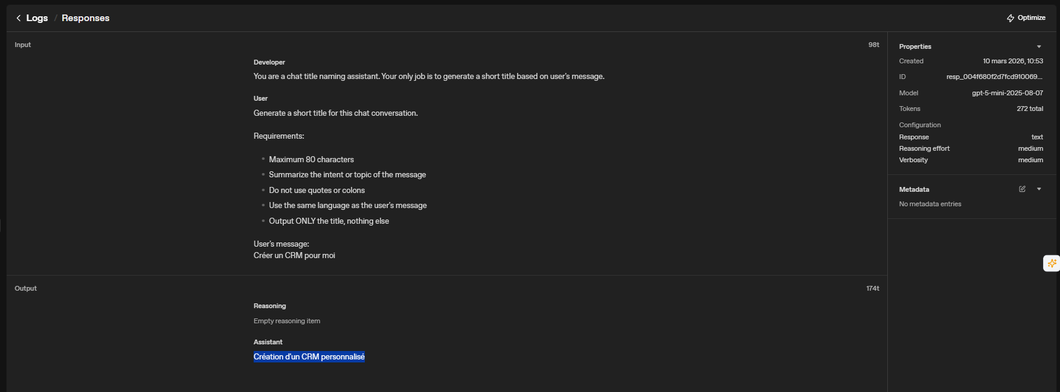Open the floating sparkle assistant icon
The image size is (1060, 392).
(1052, 264)
